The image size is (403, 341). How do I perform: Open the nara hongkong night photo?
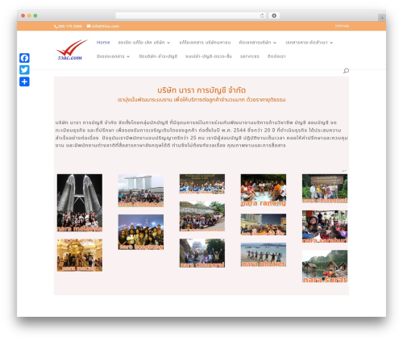(141, 232)
